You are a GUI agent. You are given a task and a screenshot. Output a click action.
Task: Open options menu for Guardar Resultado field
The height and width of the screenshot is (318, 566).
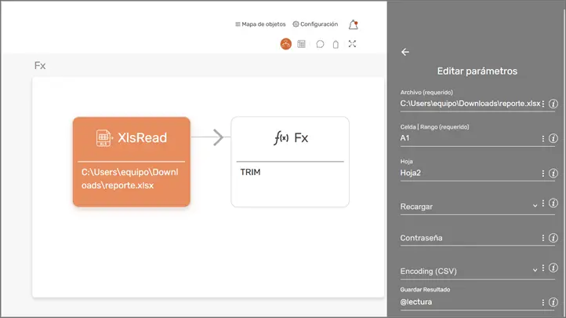[542, 302]
